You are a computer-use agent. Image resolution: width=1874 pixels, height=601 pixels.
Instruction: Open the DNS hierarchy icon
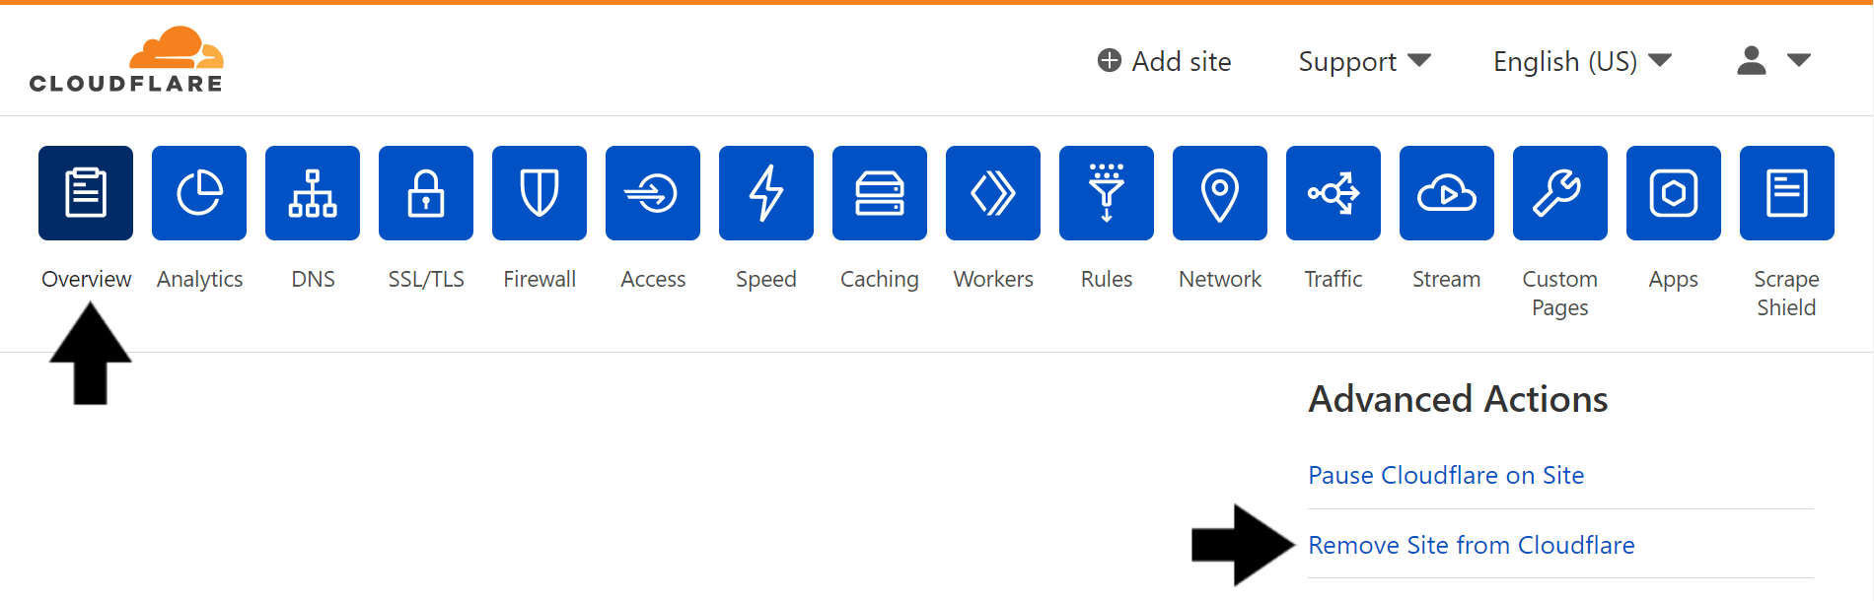[313, 193]
